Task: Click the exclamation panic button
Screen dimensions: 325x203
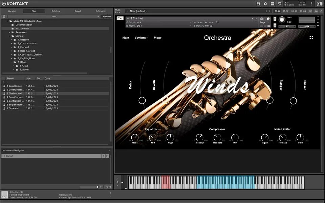Action: coord(311,4)
